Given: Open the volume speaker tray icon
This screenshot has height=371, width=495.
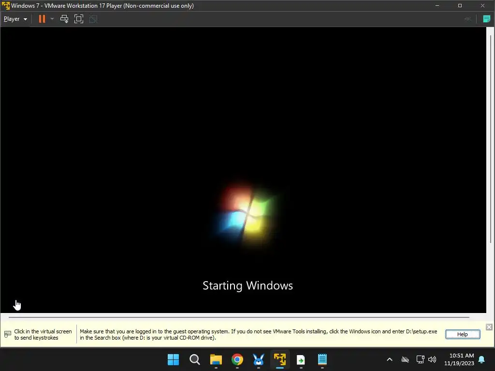Looking at the screenshot, I should point(432,359).
